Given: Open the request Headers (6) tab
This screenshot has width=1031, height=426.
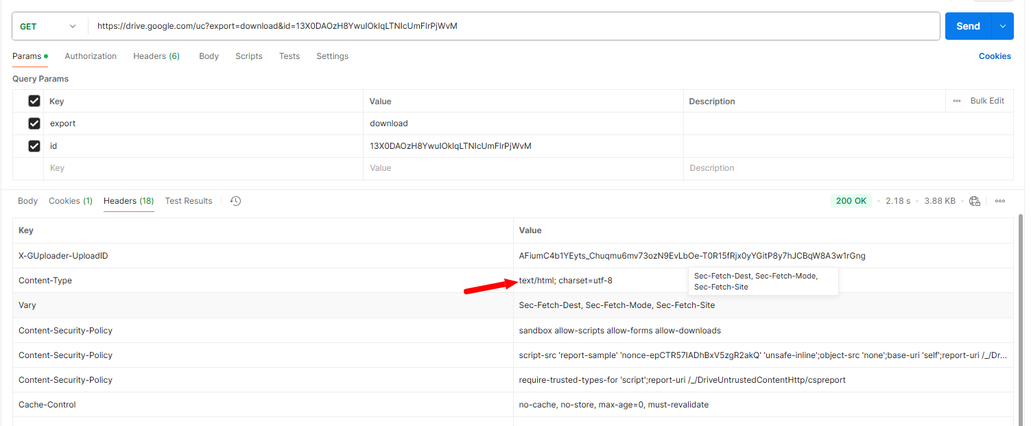Looking at the screenshot, I should click(156, 56).
